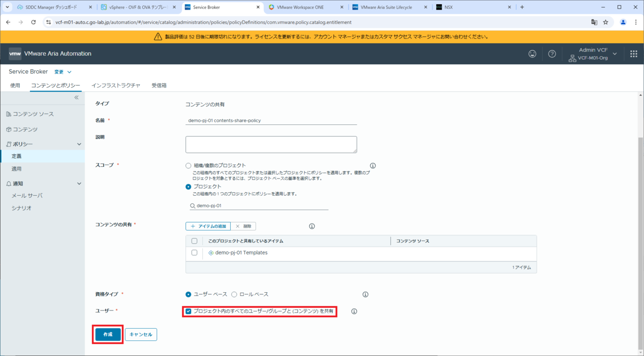The width and height of the screenshot is (644, 356).
Task: Switch to the 受信箱 tab
Action: pos(159,85)
